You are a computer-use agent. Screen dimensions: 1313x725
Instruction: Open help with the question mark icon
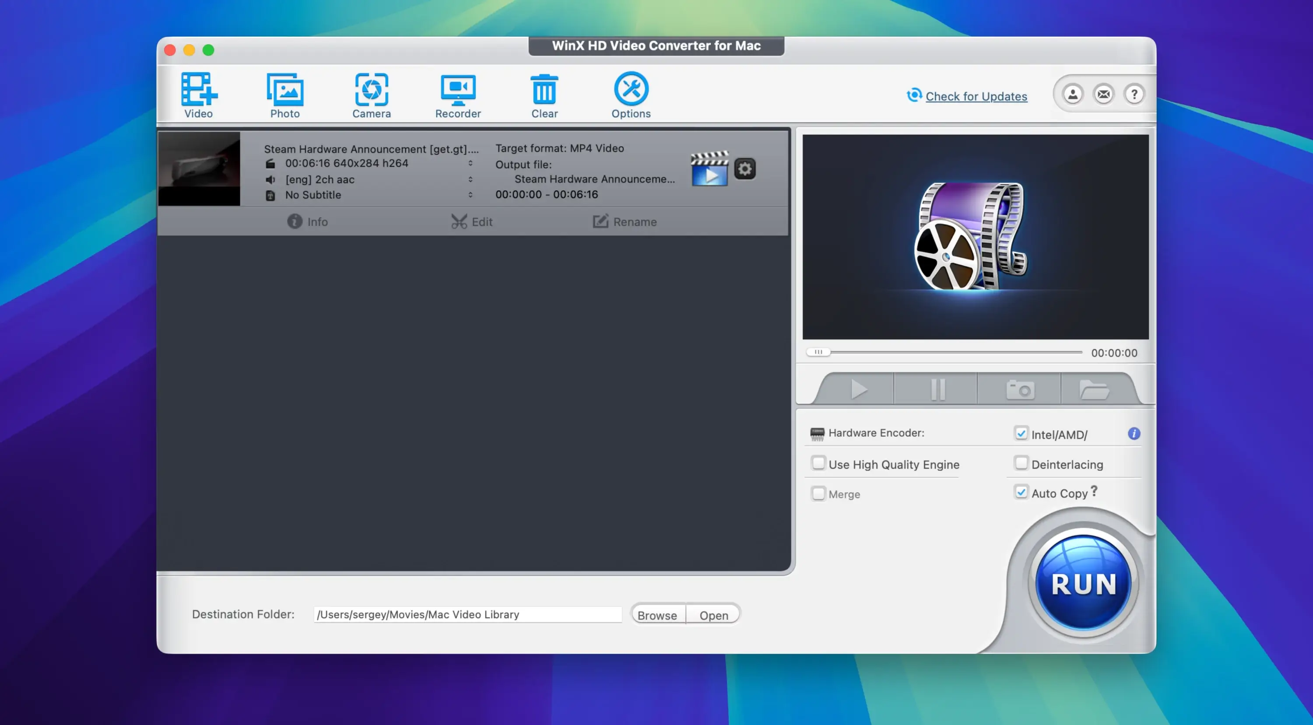pos(1134,94)
